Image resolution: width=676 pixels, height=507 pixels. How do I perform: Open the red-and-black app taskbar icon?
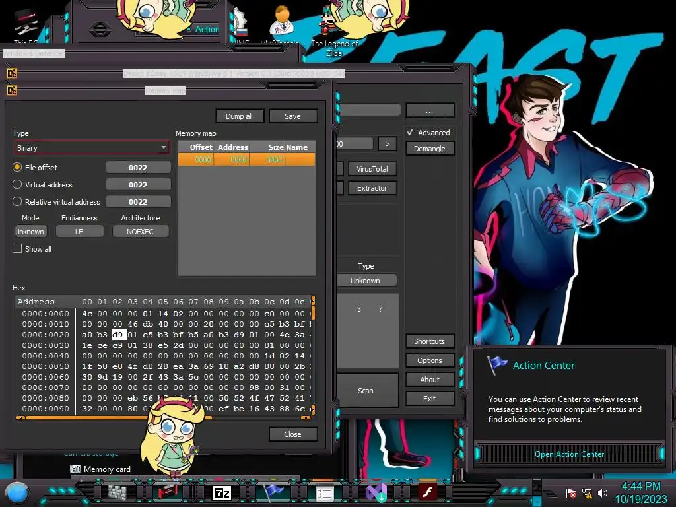pos(168,492)
